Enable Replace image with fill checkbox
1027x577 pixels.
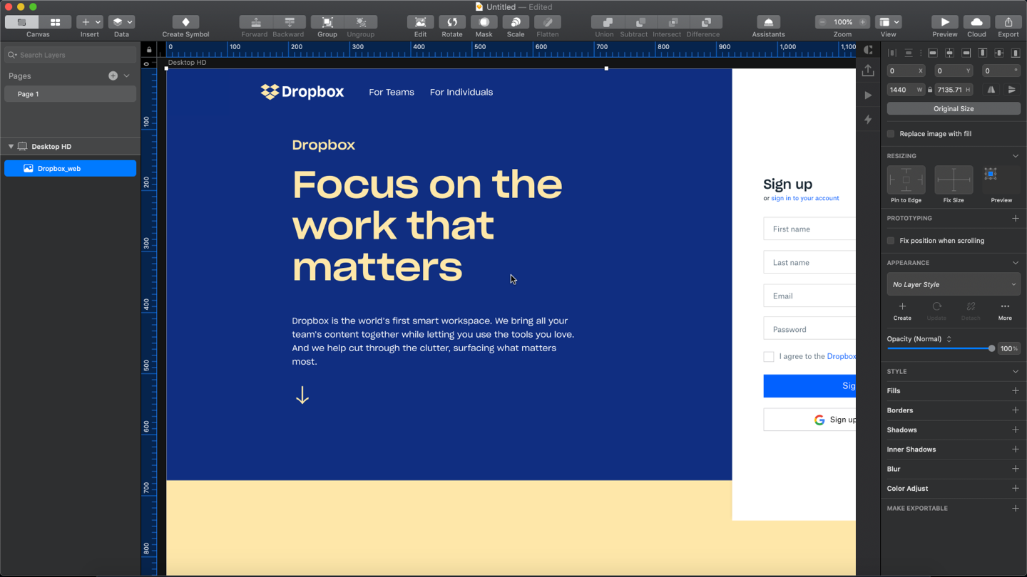click(891, 134)
